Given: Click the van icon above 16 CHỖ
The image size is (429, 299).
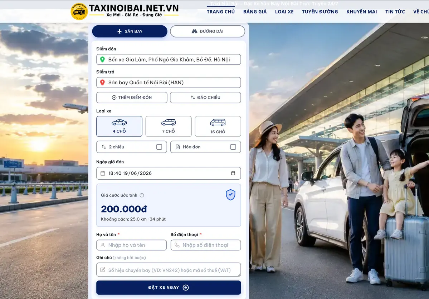Looking at the screenshot, I should [218, 122].
